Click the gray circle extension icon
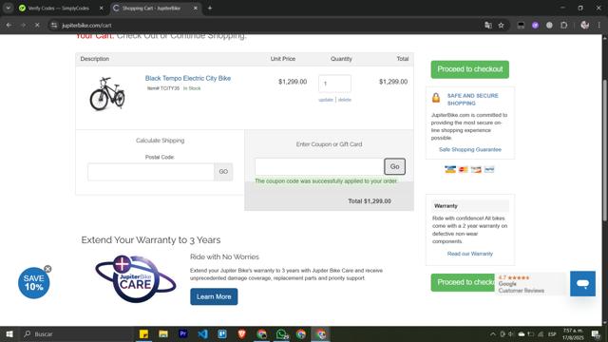The height and width of the screenshot is (342, 608). [x=549, y=26]
